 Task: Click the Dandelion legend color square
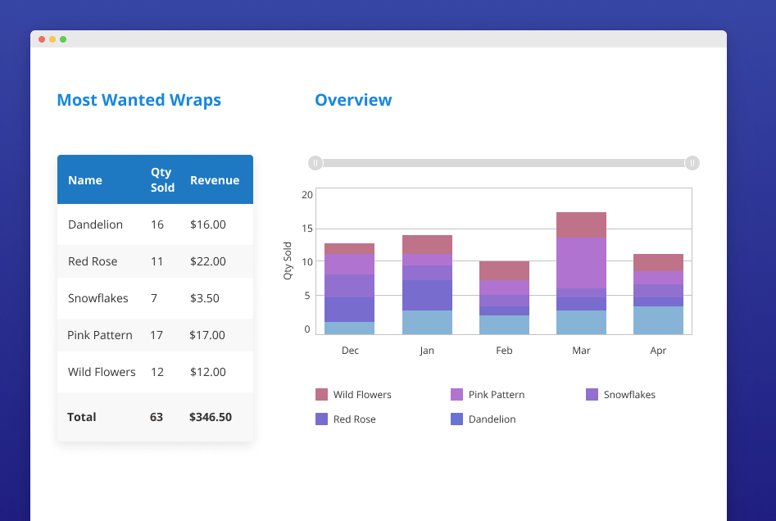457,419
